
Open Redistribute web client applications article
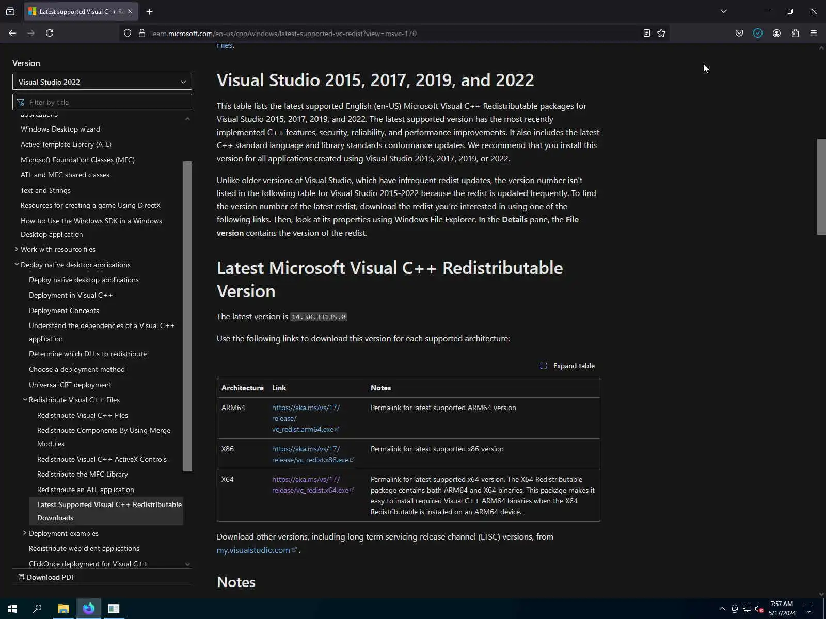click(84, 548)
